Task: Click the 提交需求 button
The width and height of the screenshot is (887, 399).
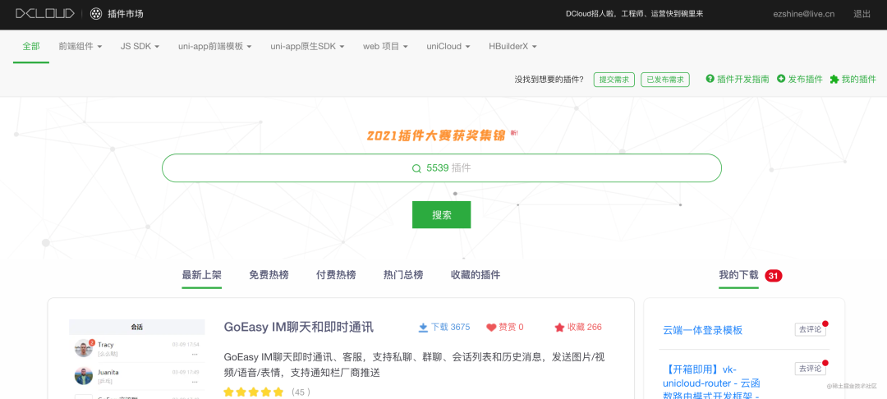Action: pos(614,80)
